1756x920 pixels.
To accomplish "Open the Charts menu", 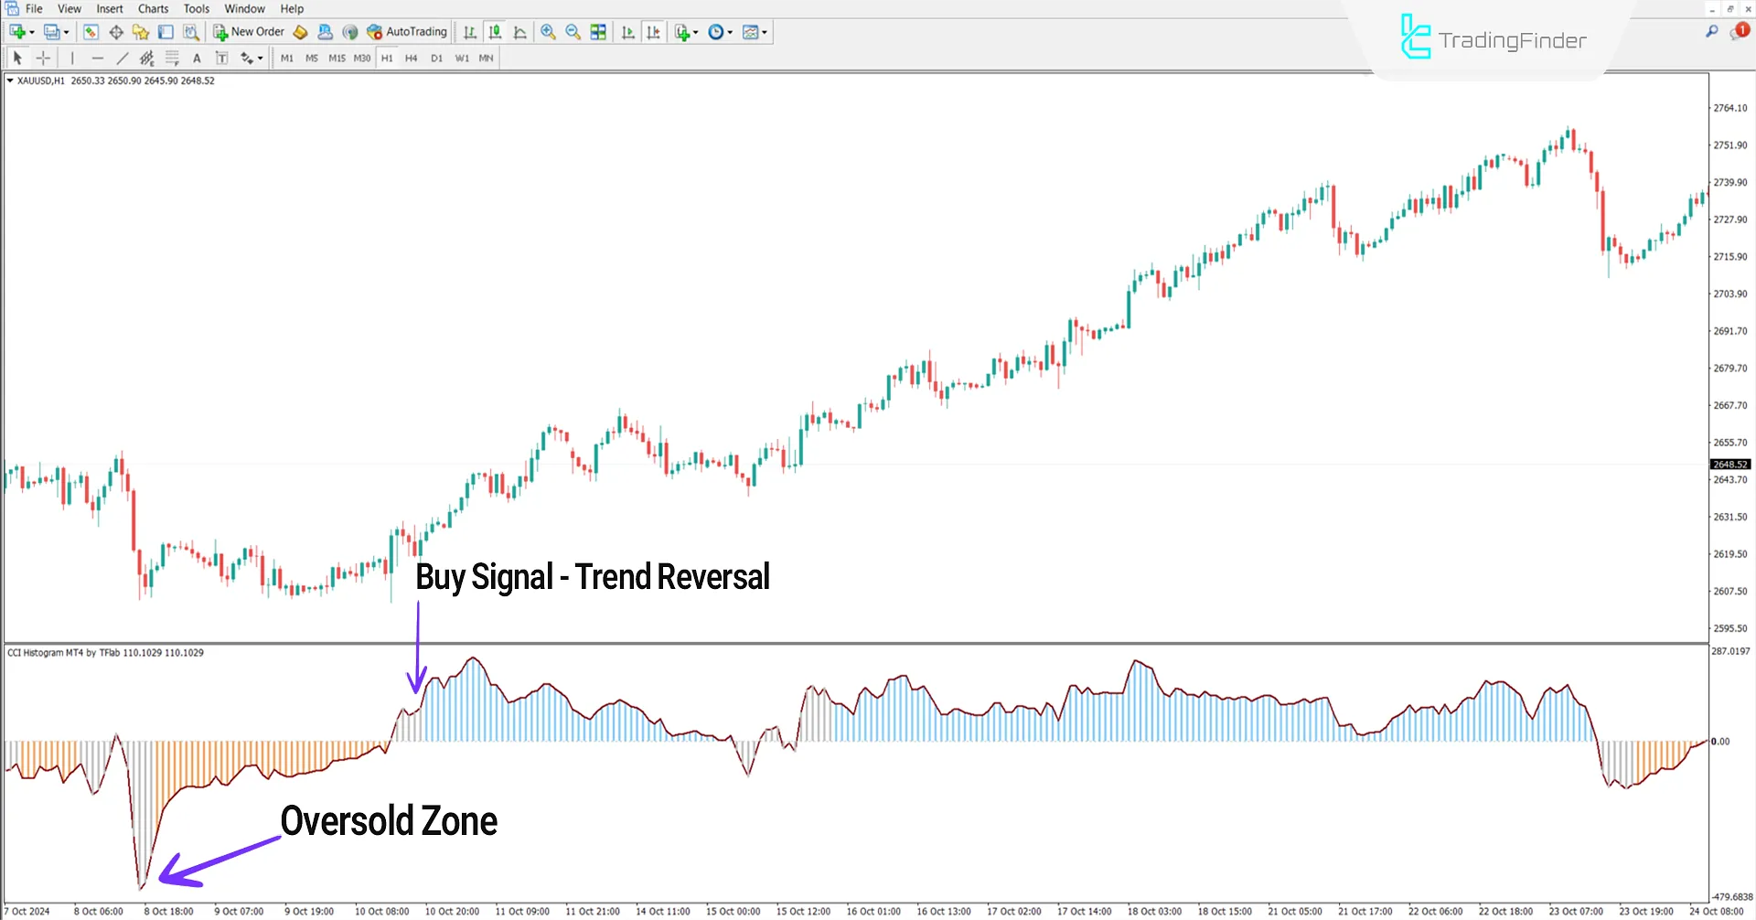I will coord(153,9).
